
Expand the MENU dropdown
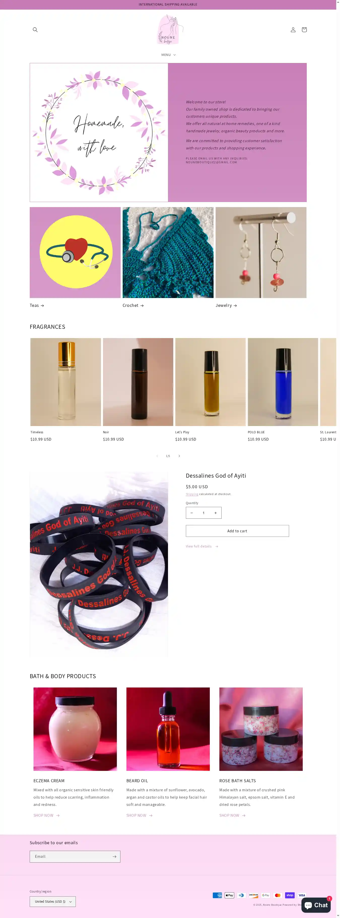[168, 55]
